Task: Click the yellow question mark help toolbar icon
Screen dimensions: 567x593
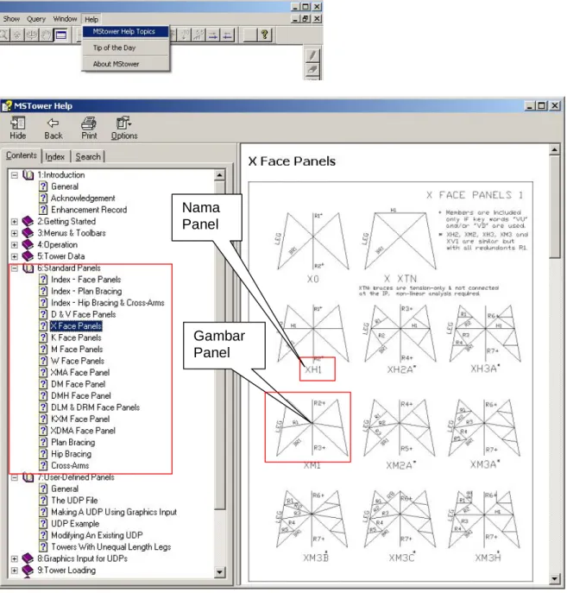Action: click(265, 35)
